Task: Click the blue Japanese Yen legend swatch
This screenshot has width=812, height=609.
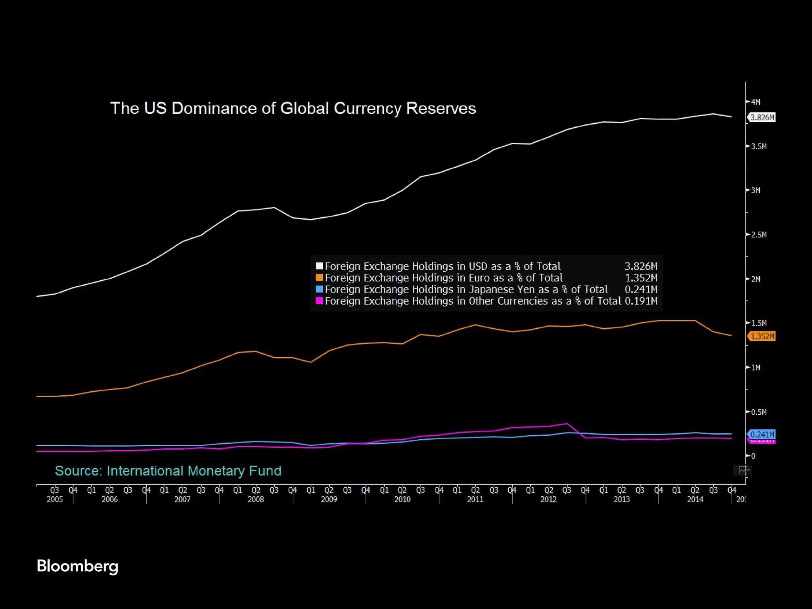Action: click(319, 289)
